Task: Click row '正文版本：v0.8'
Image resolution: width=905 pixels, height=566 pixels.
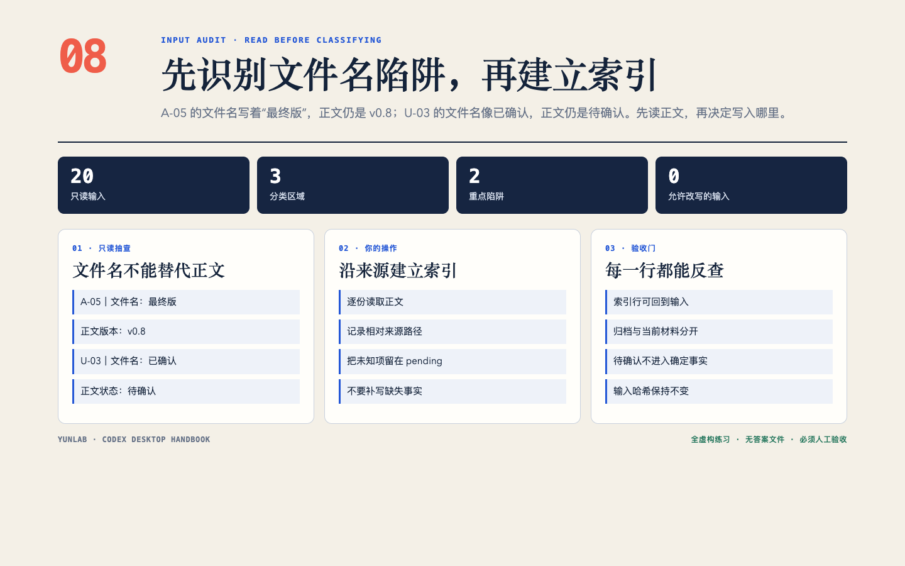Action: (186, 331)
